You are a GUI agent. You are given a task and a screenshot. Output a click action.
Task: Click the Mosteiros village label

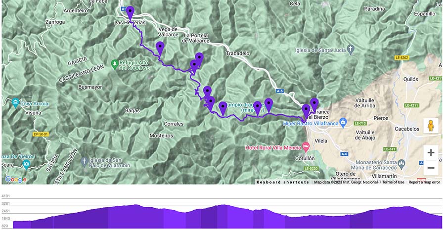(x=161, y=136)
